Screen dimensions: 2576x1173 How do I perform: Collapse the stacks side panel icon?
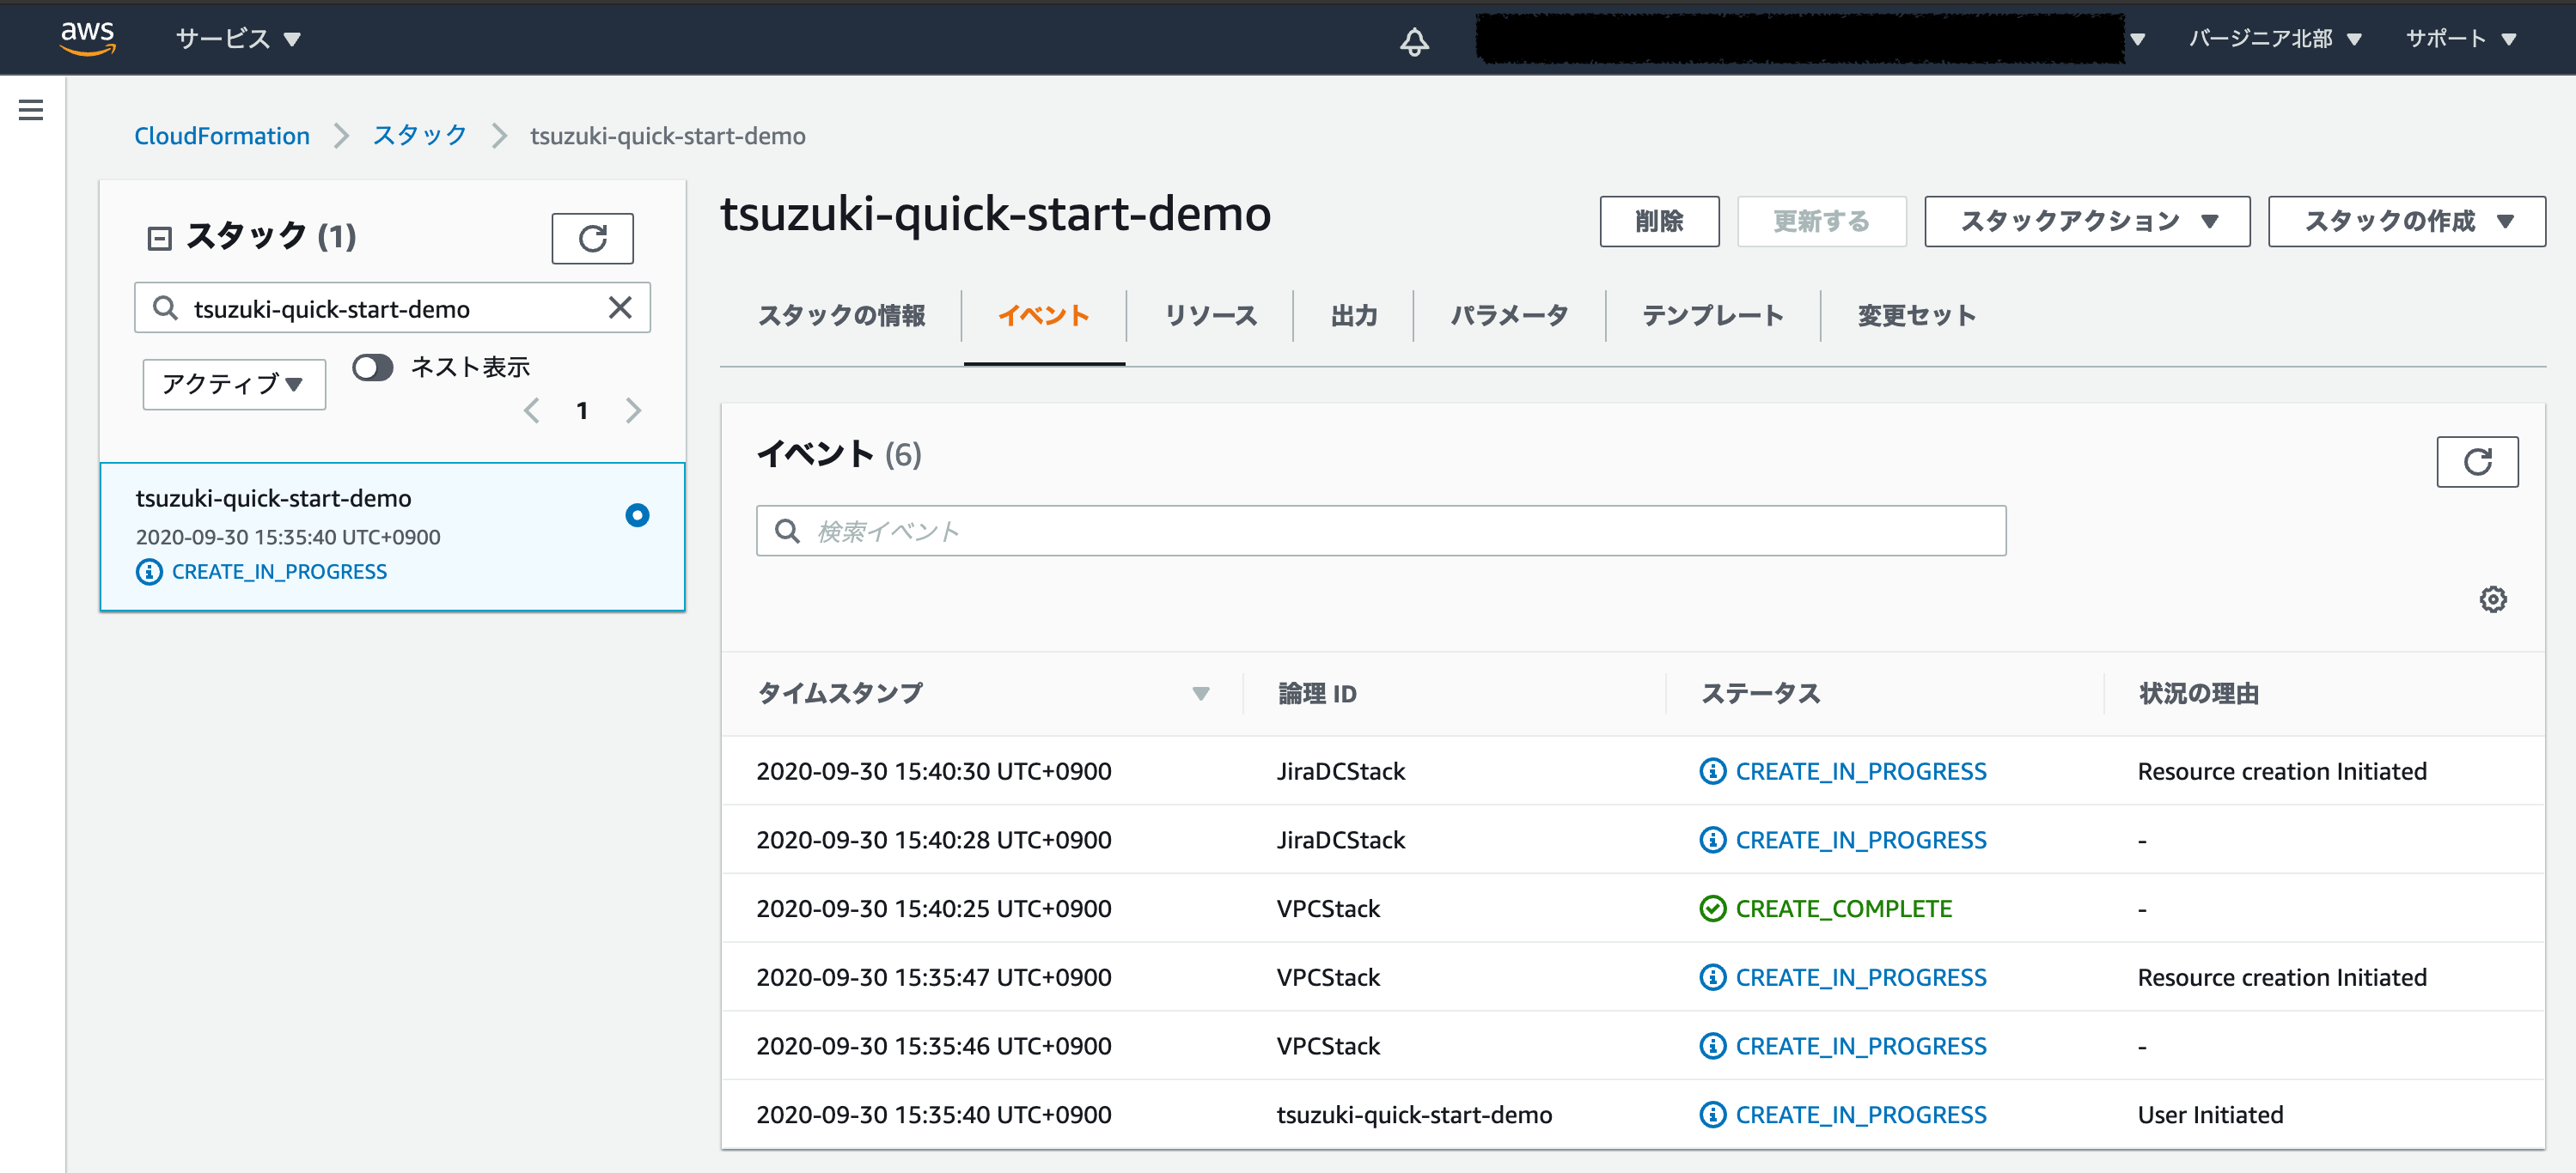[159, 238]
